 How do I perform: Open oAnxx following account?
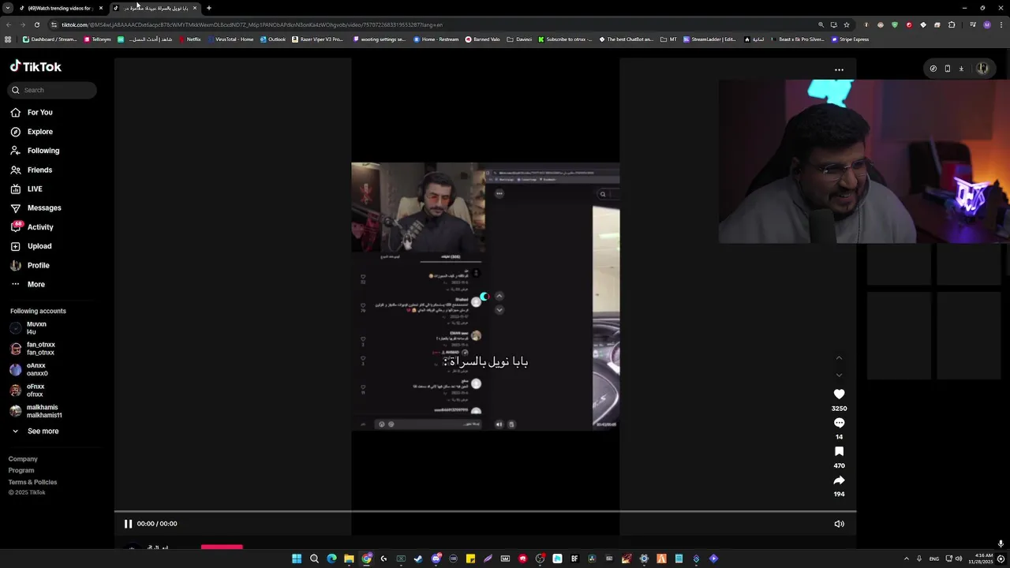29,369
